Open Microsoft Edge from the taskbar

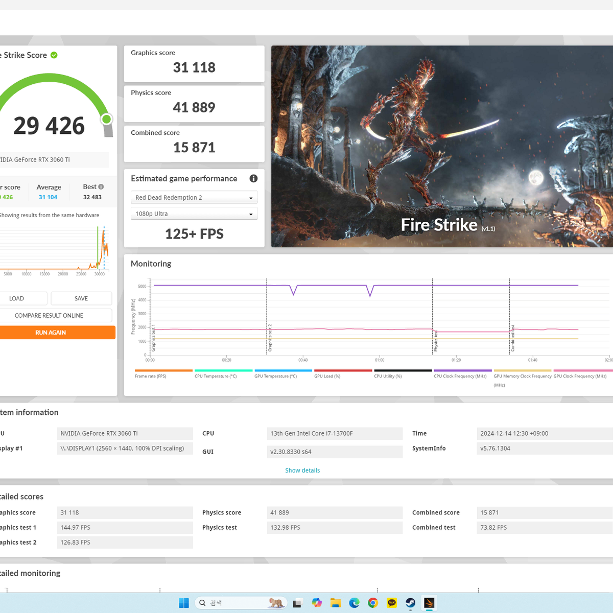(354, 603)
